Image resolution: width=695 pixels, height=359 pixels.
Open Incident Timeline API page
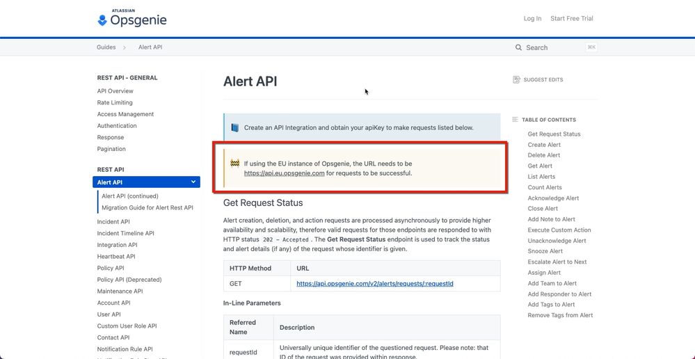pos(125,233)
